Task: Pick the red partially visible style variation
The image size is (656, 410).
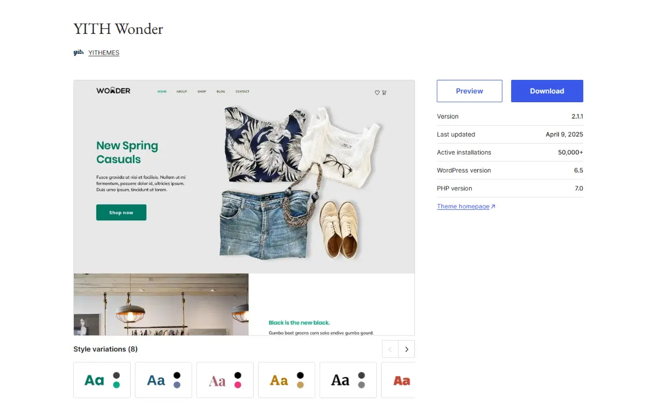Action: [x=398, y=380]
